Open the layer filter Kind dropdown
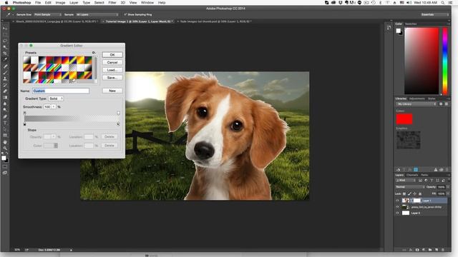 [x=406, y=181]
